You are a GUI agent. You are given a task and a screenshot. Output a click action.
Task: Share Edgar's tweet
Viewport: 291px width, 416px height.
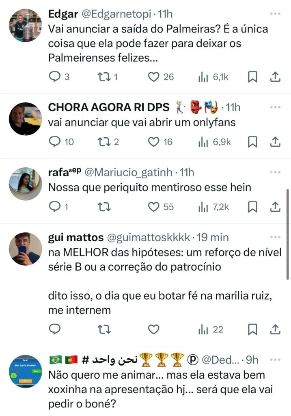point(275,76)
